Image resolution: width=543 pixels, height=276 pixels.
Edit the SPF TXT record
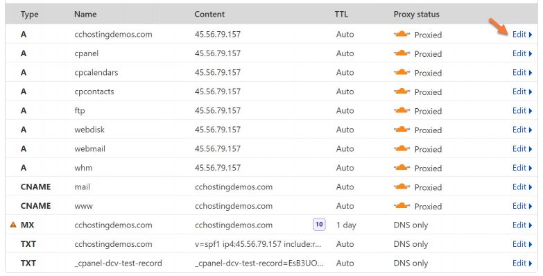point(522,244)
